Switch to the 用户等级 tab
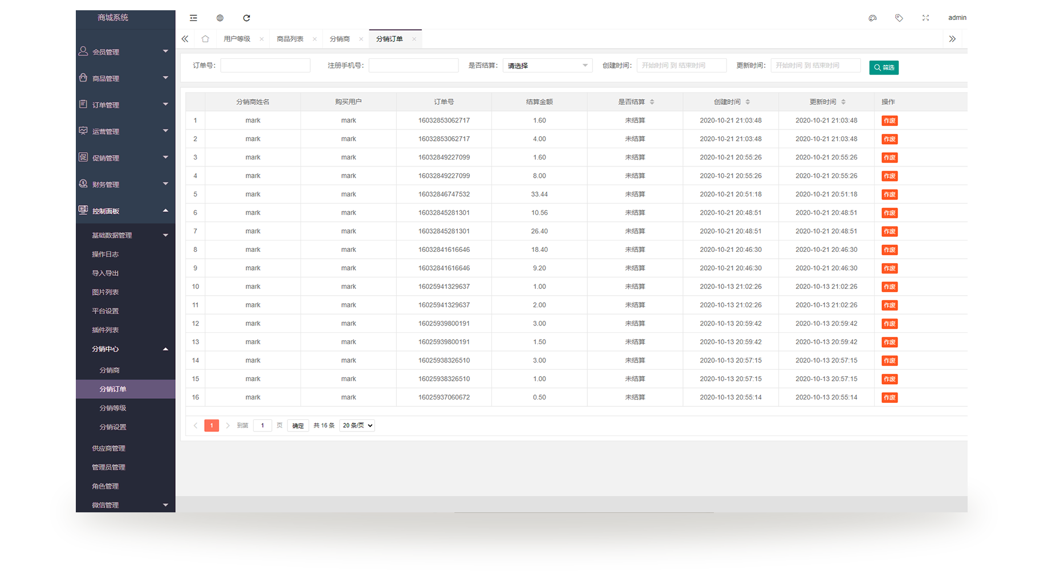 coord(237,39)
